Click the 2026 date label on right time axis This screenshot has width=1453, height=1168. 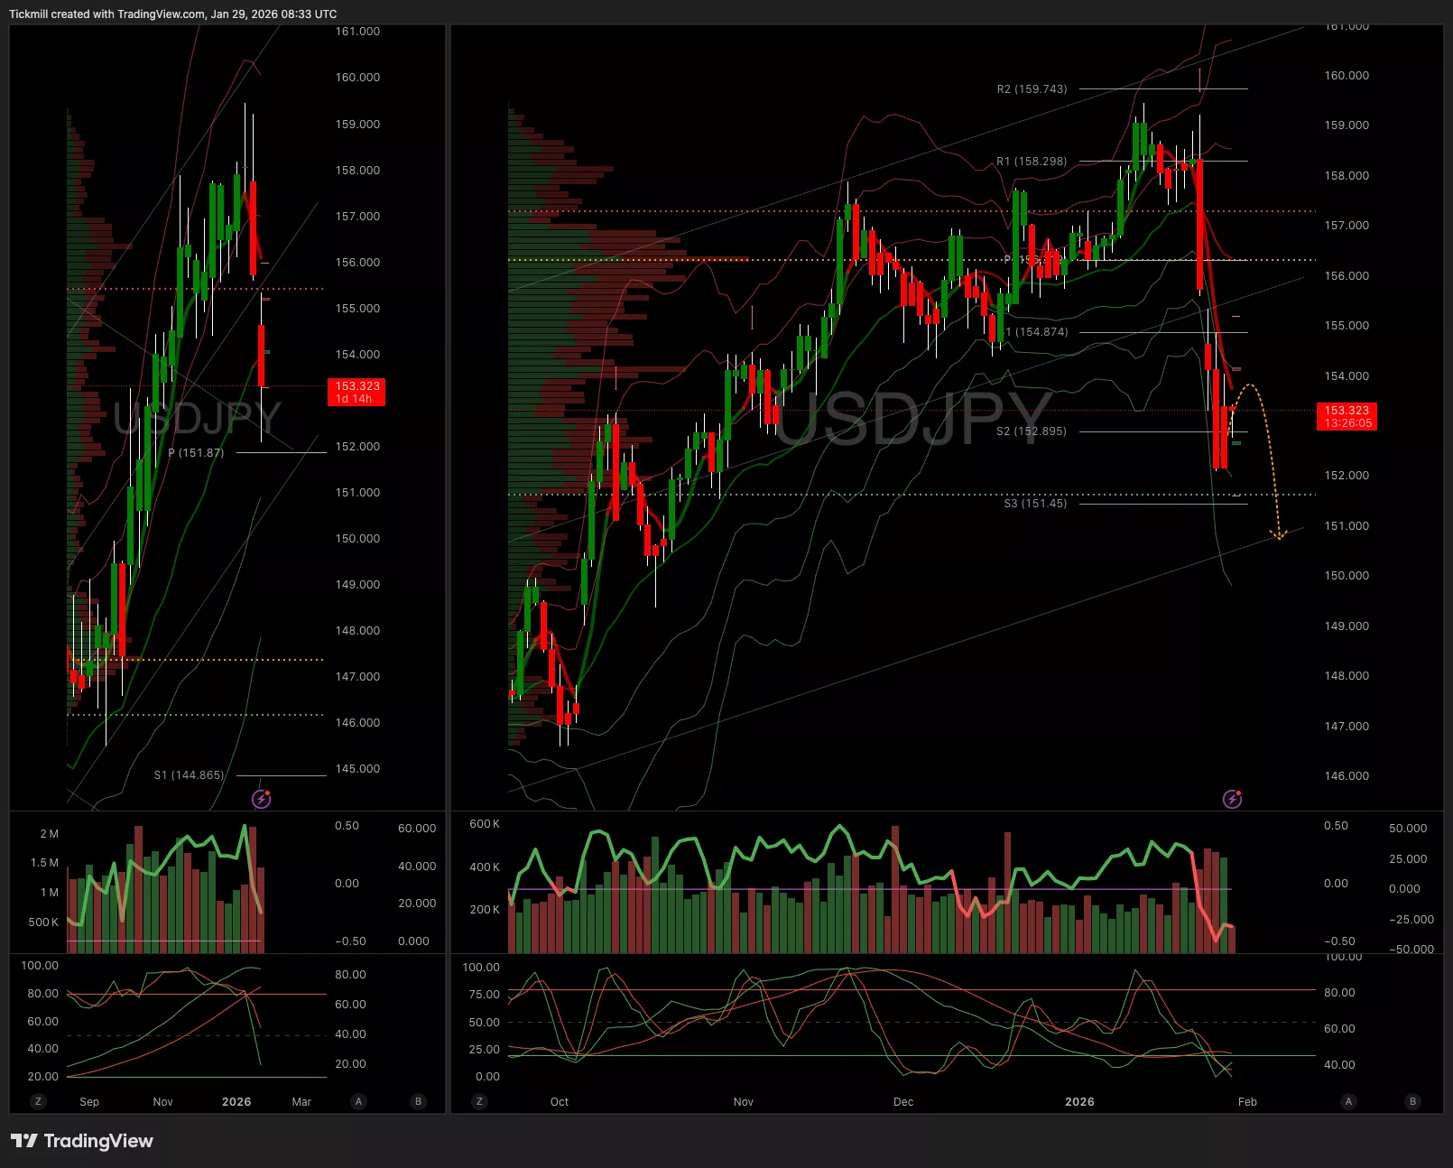click(1079, 1102)
